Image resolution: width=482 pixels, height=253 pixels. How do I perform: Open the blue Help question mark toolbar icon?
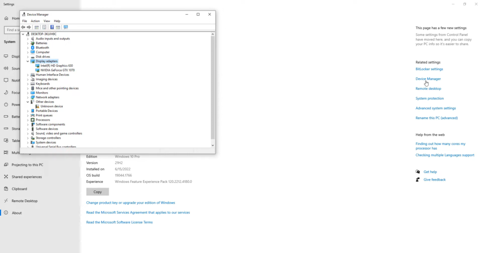[52, 27]
